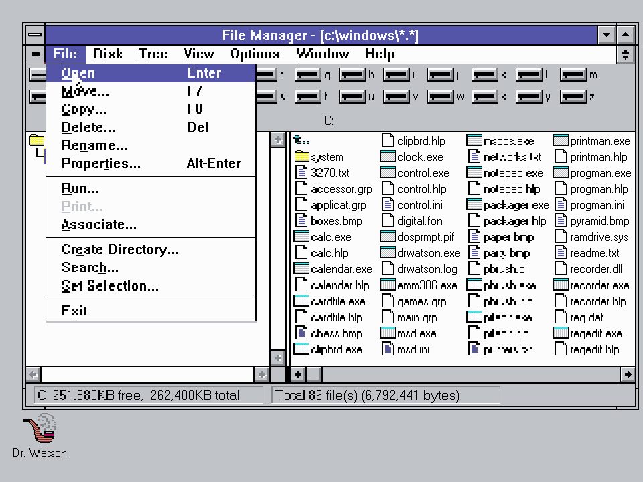Open document window control-menu box
This screenshot has height=482, width=643.
coord(35,54)
